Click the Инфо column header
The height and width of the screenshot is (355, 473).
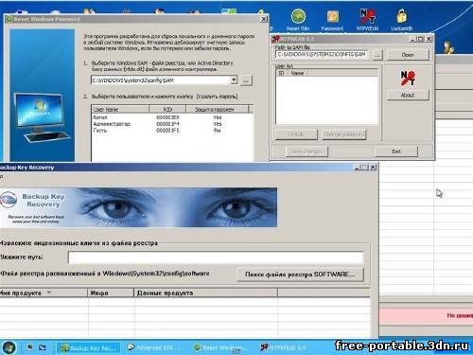coord(111,293)
